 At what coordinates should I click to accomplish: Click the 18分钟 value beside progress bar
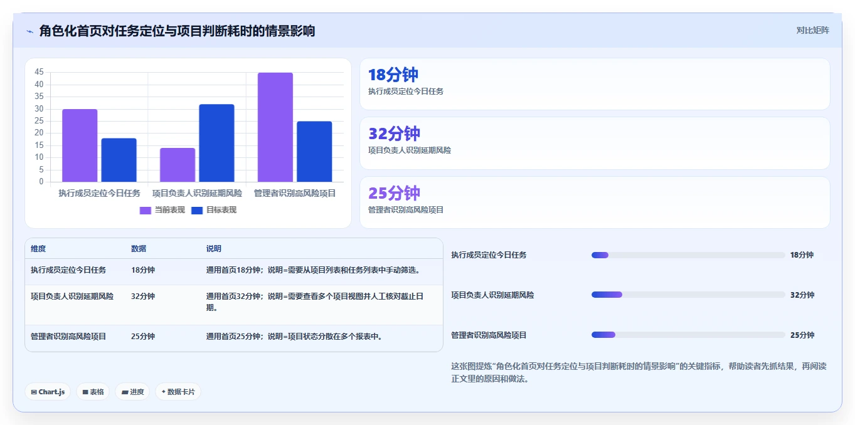802,255
